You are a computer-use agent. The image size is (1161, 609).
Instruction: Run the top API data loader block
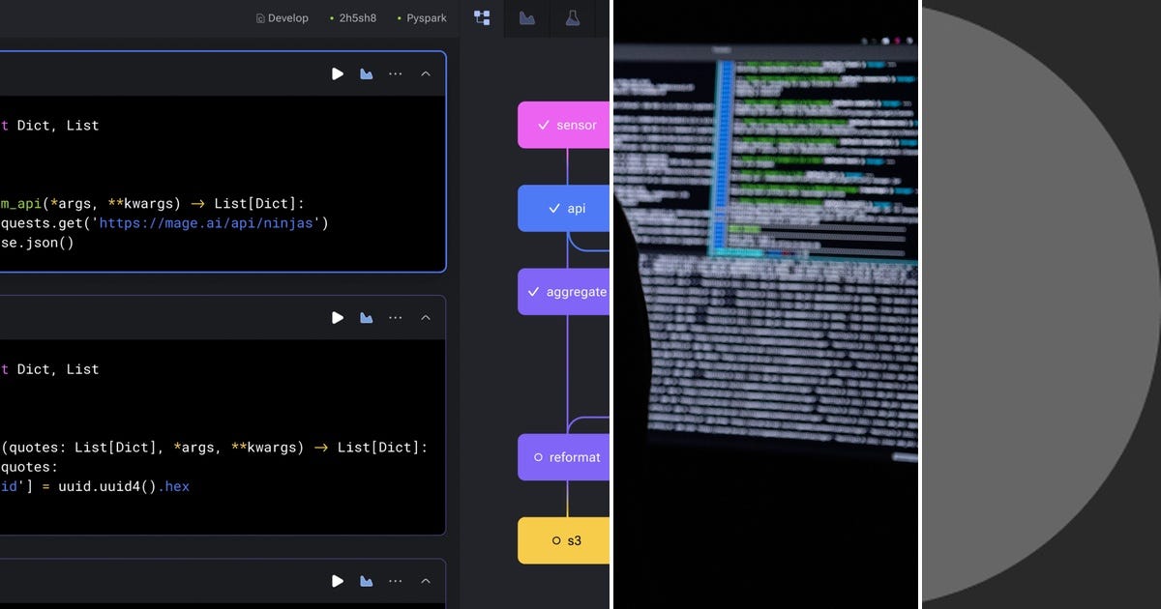[338, 73]
